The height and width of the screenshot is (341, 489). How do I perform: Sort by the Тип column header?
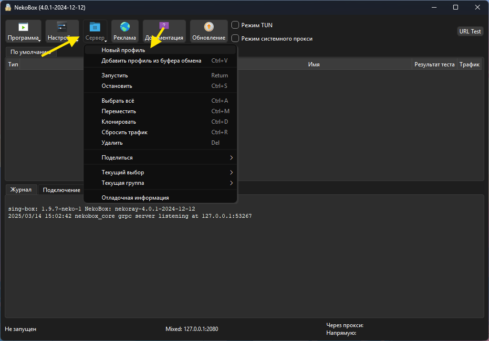click(x=13, y=64)
